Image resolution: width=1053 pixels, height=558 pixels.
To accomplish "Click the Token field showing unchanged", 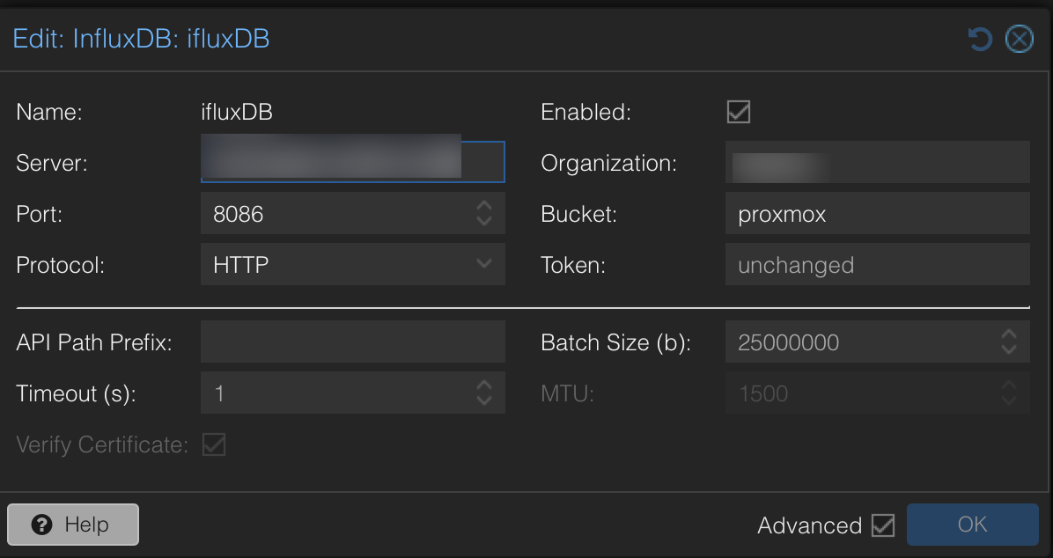I will [x=876, y=265].
